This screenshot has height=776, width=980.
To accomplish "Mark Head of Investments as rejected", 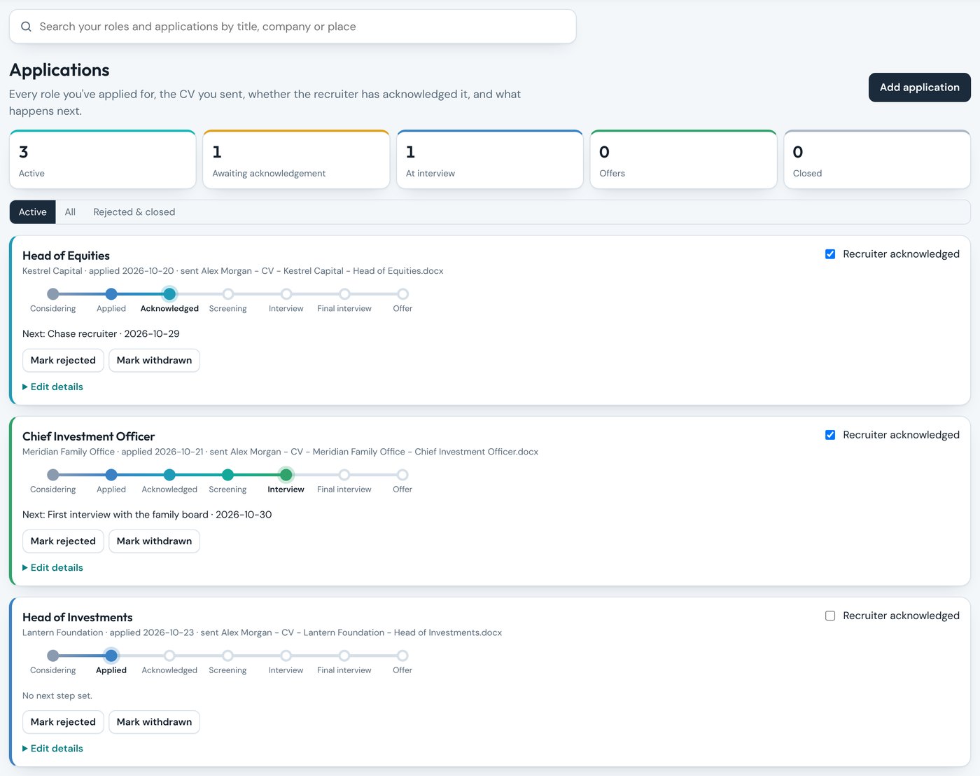I will coord(63,722).
